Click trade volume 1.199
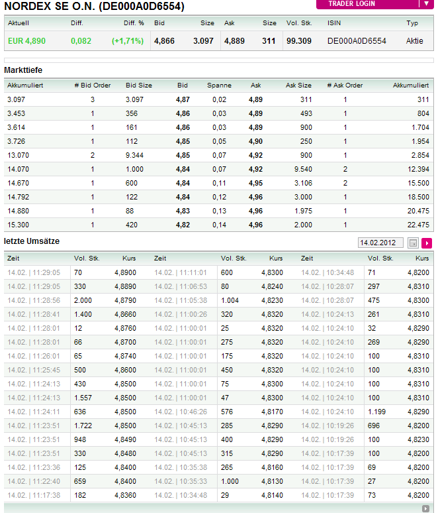Screen dimensions: 436x513 [376, 412]
